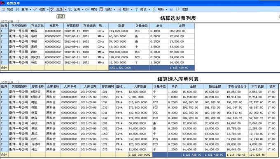Viewport: 280px width, 159px height.
Task: Click the 定位 (locate) toolbar icon
Action: (x=3, y=9)
